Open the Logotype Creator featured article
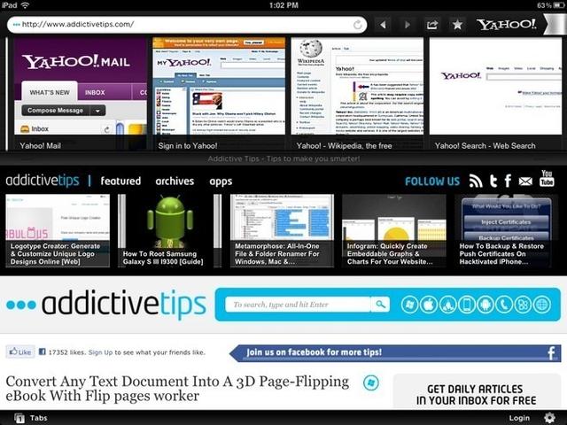 pyautogui.click(x=58, y=230)
